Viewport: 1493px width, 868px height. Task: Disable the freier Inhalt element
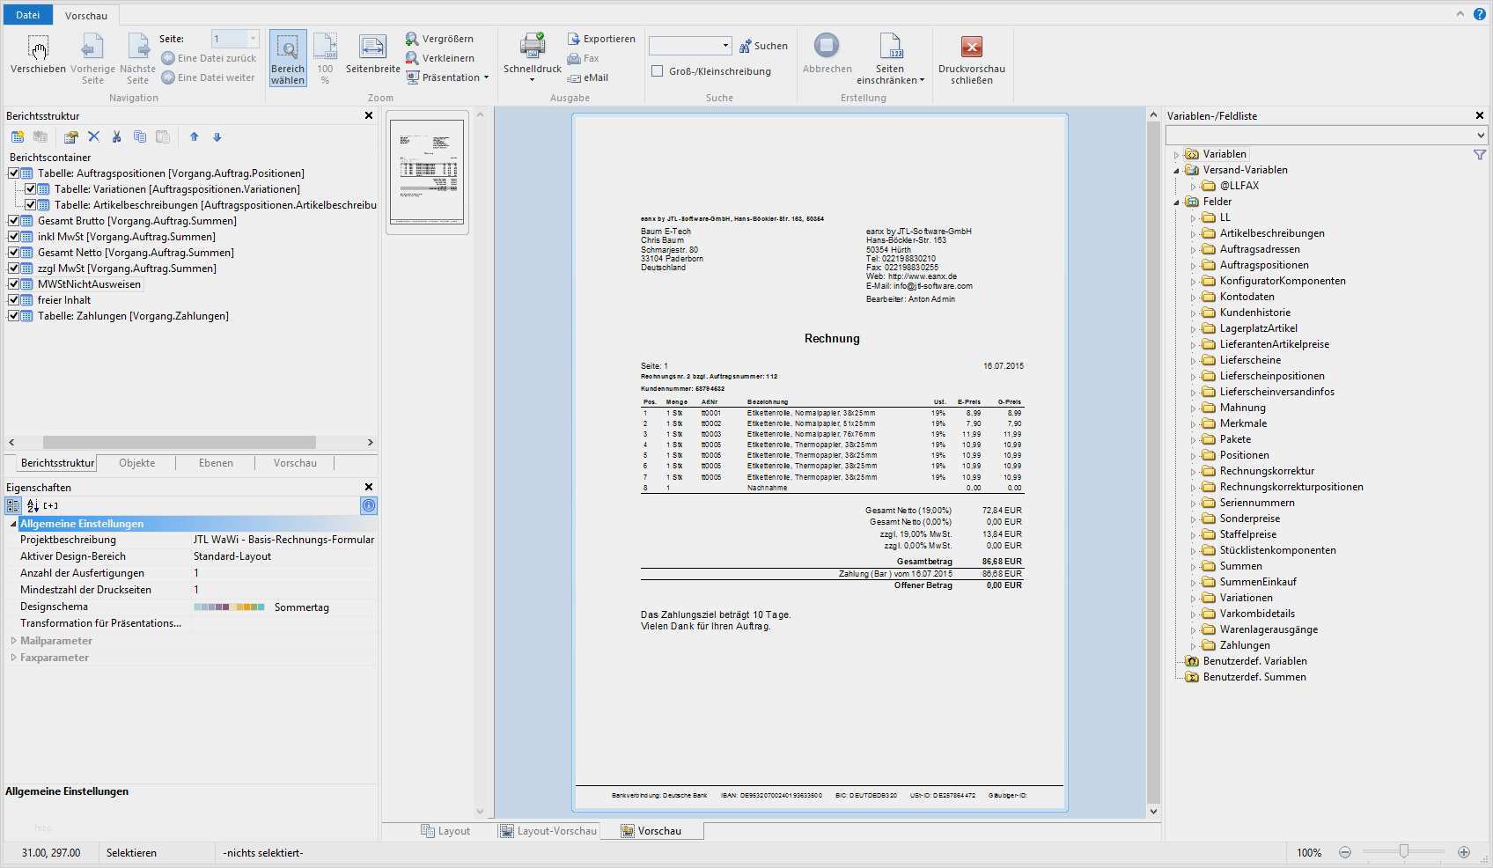(x=14, y=299)
